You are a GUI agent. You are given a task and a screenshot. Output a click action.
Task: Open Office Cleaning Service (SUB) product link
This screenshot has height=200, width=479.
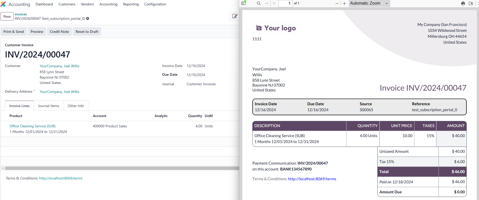point(32,126)
